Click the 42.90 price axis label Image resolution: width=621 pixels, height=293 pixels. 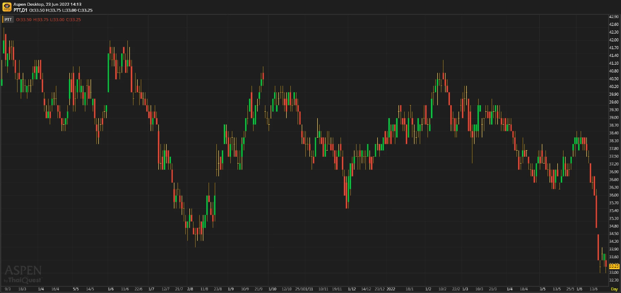click(614, 17)
